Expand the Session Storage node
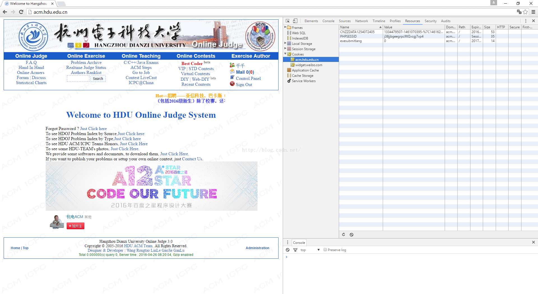This screenshot has height=294, width=538. click(x=285, y=48)
